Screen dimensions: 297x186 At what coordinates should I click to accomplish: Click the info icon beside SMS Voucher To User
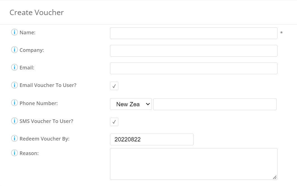pyautogui.click(x=14, y=121)
